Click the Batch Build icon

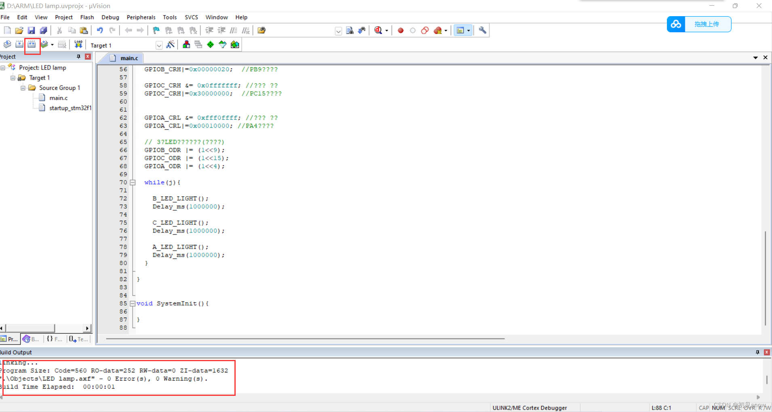pos(44,44)
